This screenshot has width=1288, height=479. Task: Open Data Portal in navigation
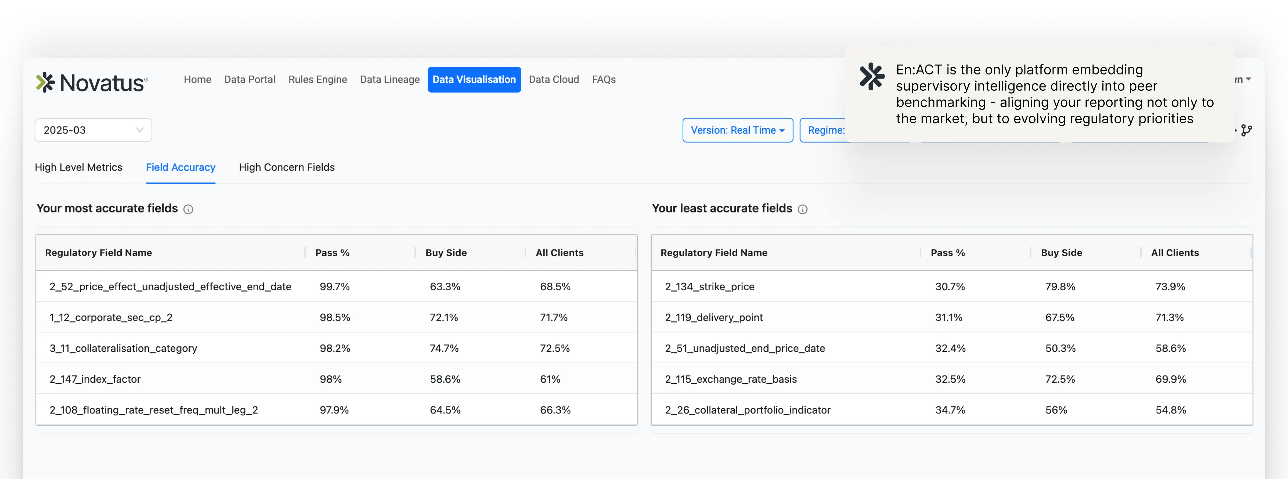pyautogui.click(x=249, y=80)
